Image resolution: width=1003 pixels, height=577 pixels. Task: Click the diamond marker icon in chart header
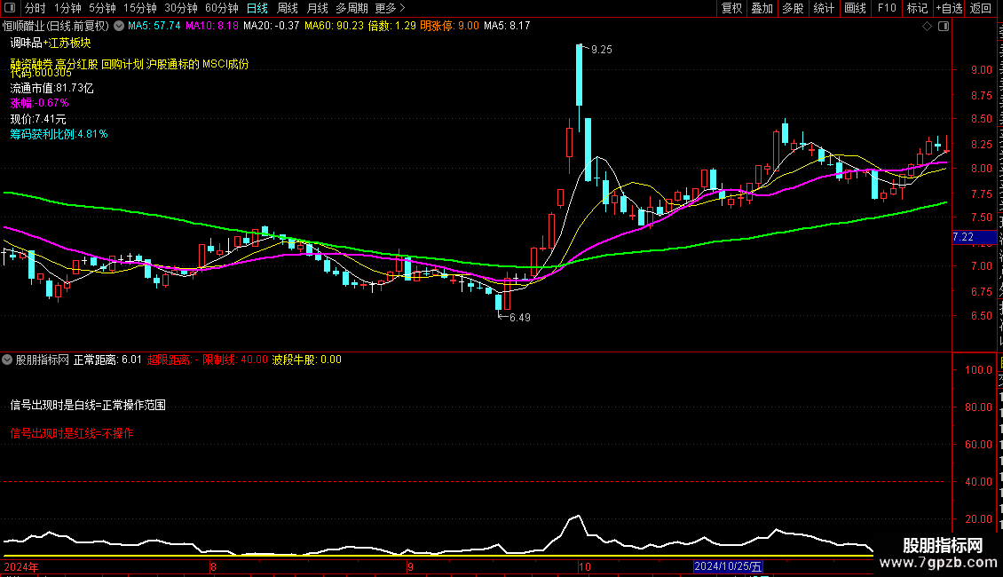pyautogui.click(x=927, y=27)
